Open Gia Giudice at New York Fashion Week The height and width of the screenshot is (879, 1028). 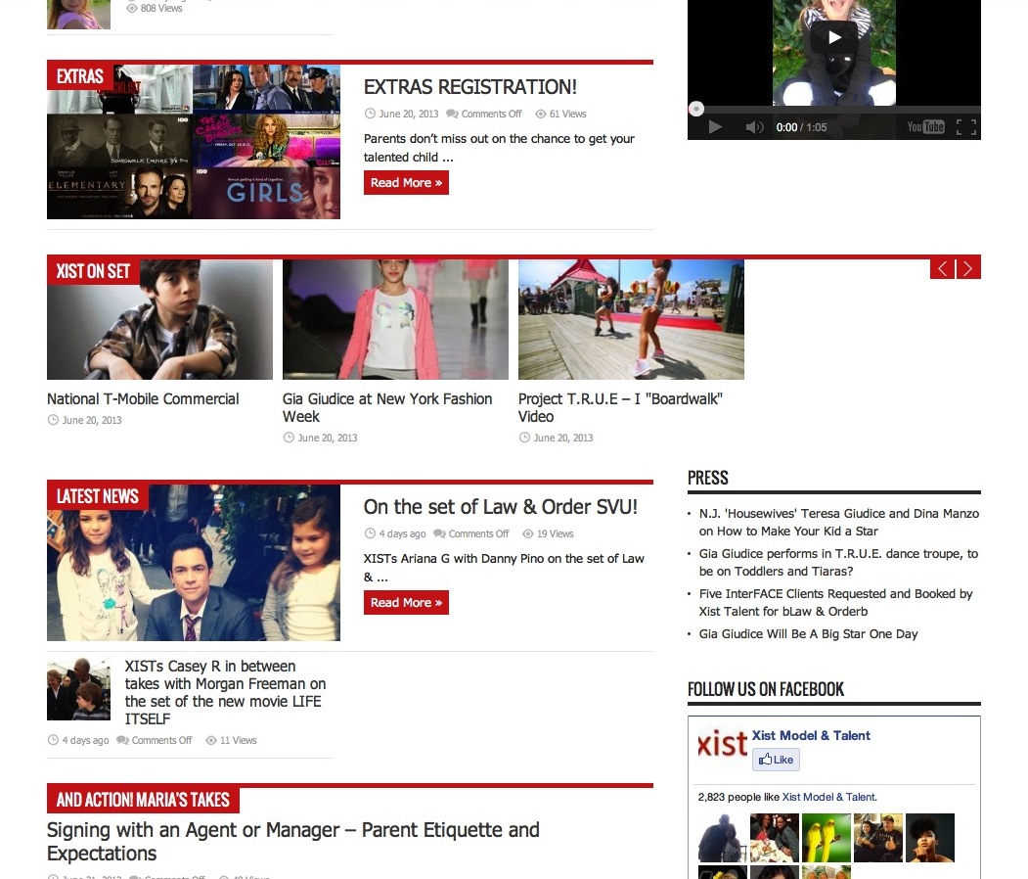[387, 407]
